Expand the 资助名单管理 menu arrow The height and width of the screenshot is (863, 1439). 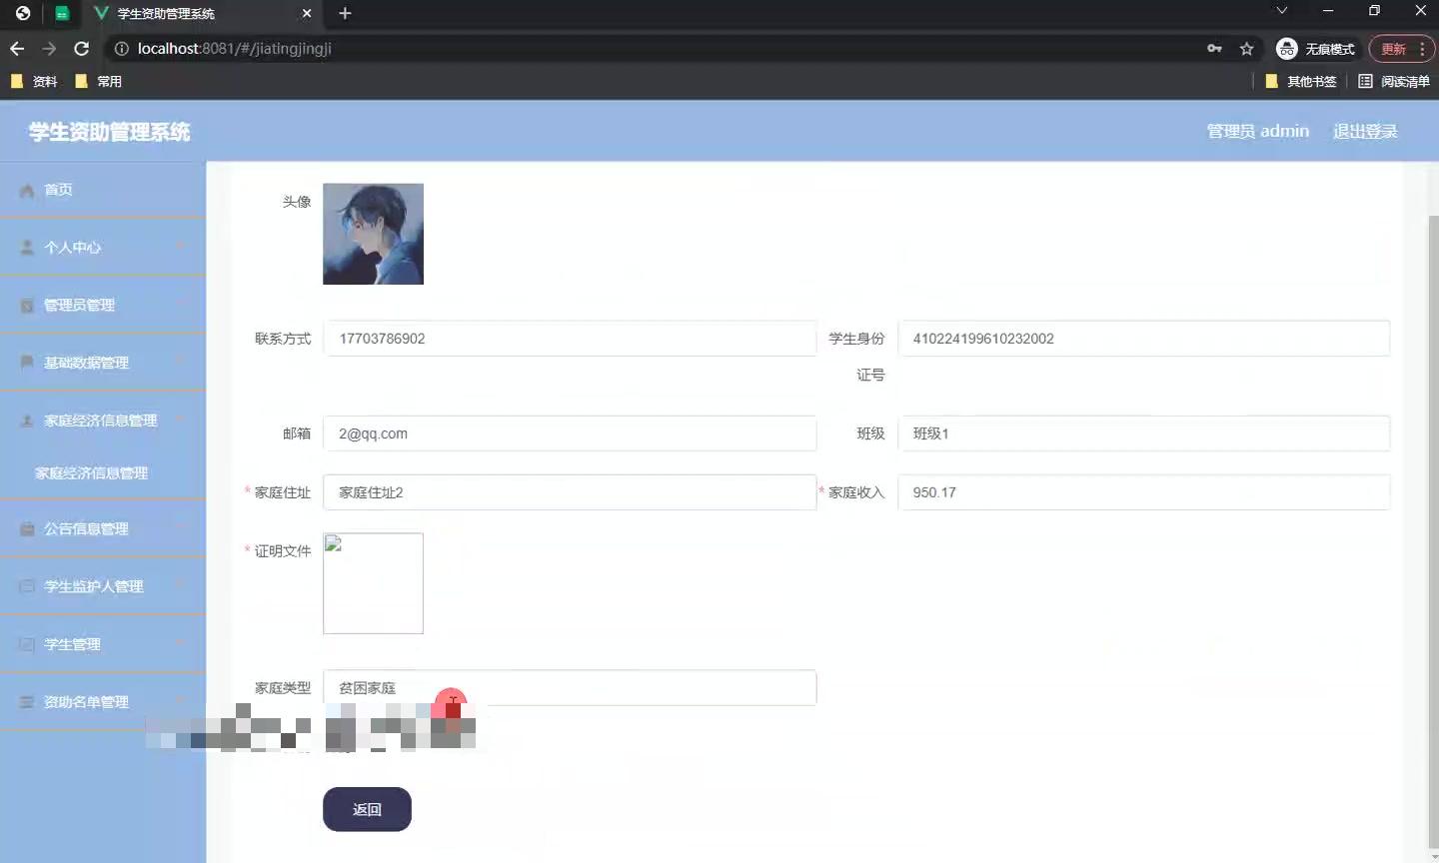point(181,701)
